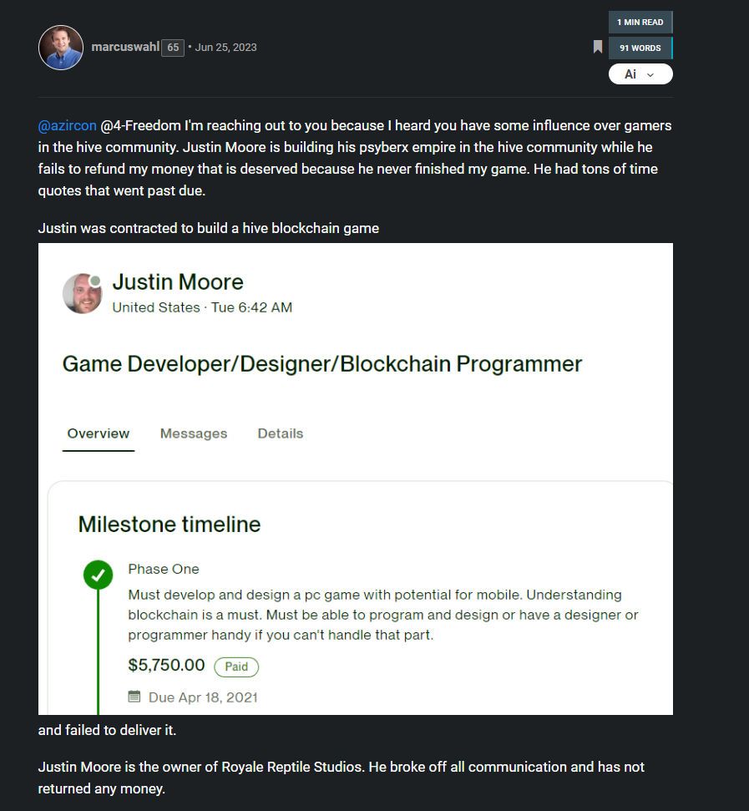Select the Overview tab
Viewport: 749px width, 811px height.
[x=99, y=433]
